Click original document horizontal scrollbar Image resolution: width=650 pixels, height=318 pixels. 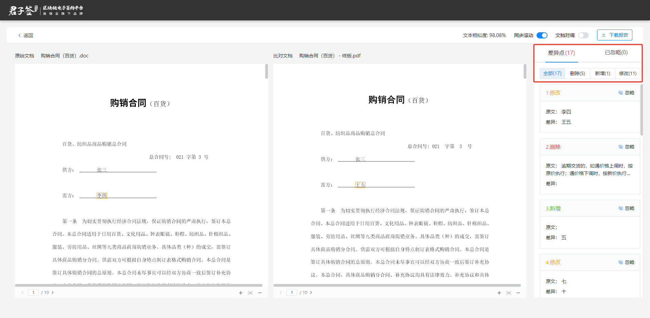tap(139, 285)
